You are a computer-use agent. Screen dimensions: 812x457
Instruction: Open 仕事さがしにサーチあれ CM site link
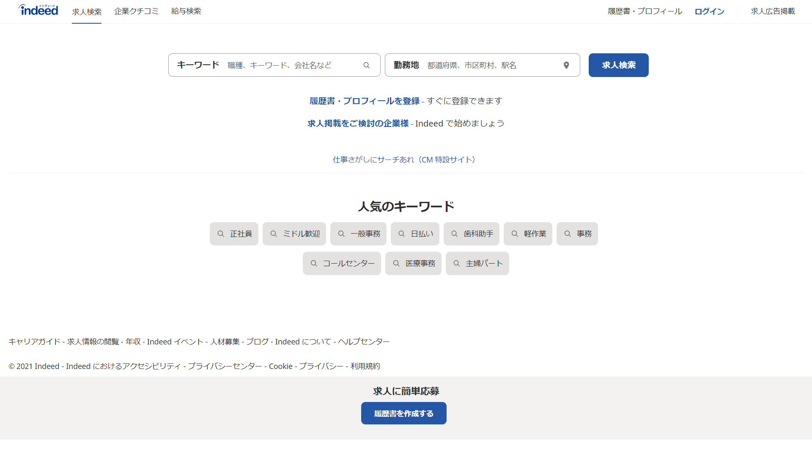pyautogui.click(x=405, y=160)
